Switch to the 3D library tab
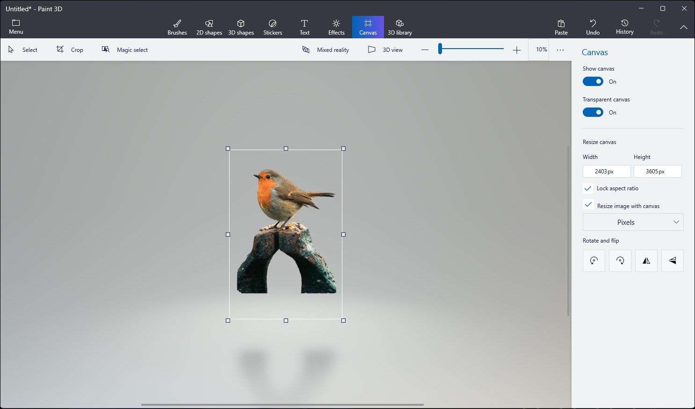The height and width of the screenshot is (409, 695). (400, 27)
